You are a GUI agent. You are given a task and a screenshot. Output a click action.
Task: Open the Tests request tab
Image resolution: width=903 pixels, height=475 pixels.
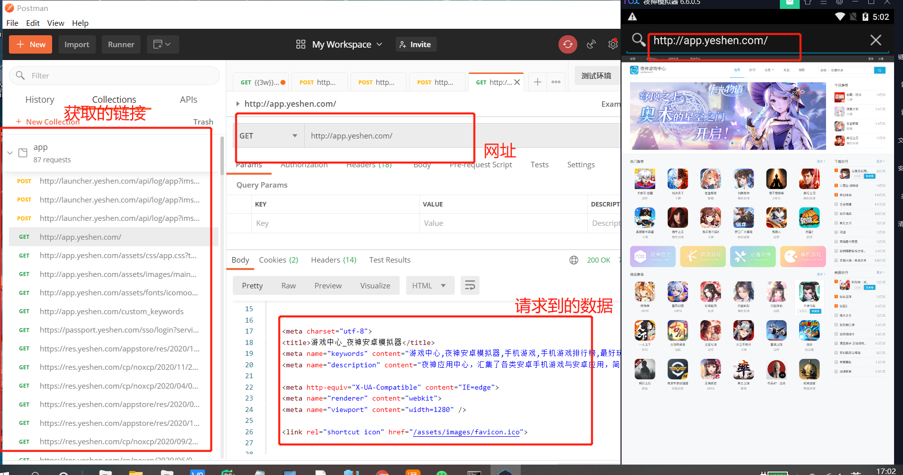click(x=539, y=164)
